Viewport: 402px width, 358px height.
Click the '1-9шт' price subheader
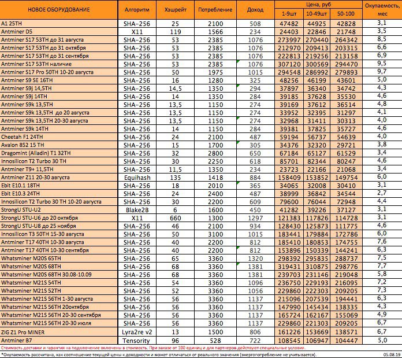[289, 14]
